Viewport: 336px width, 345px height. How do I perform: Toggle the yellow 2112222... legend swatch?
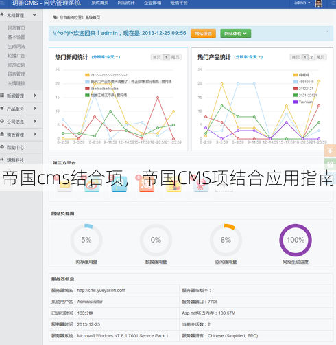click(x=87, y=75)
